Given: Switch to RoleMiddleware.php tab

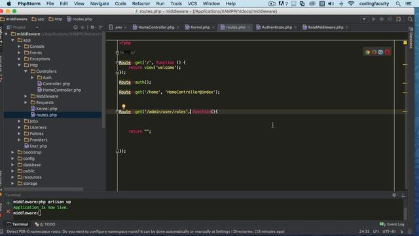Looking at the screenshot, I should tap(325, 28).
